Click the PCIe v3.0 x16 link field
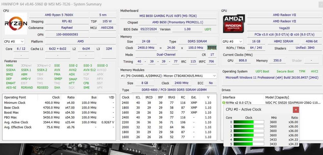Image resolution: width=323 pixels, height=155 pixels. pos(285,34)
